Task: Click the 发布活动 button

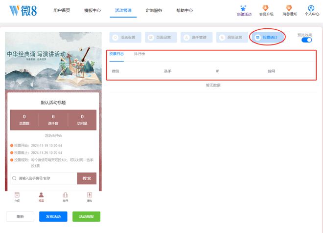Action: [x=53, y=216]
